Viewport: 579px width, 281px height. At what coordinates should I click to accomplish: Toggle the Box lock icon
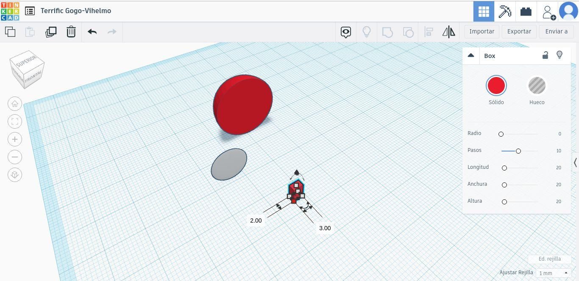[545, 55]
